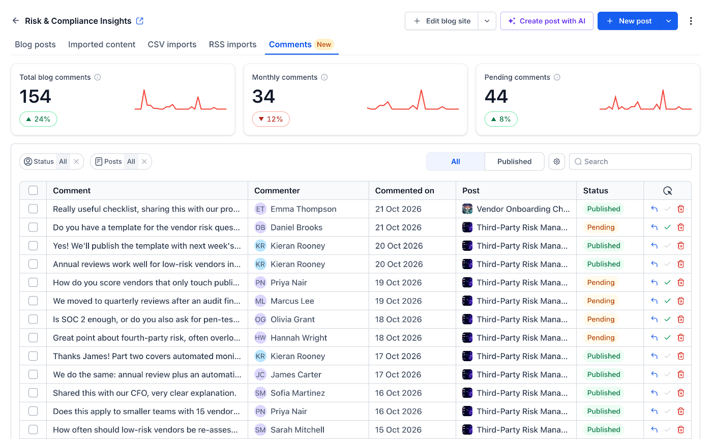Click the refresh icon in table header
Image resolution: width=712 pixels, height=439 pixels.
(x=668, y=191)
